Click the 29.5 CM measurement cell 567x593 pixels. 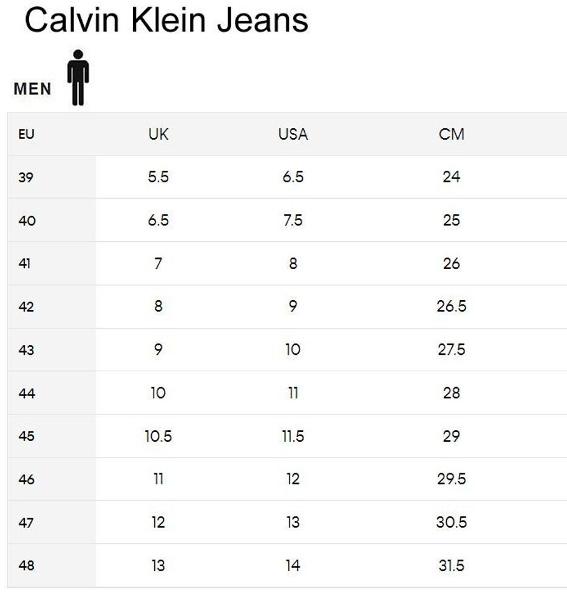point(451,479)
